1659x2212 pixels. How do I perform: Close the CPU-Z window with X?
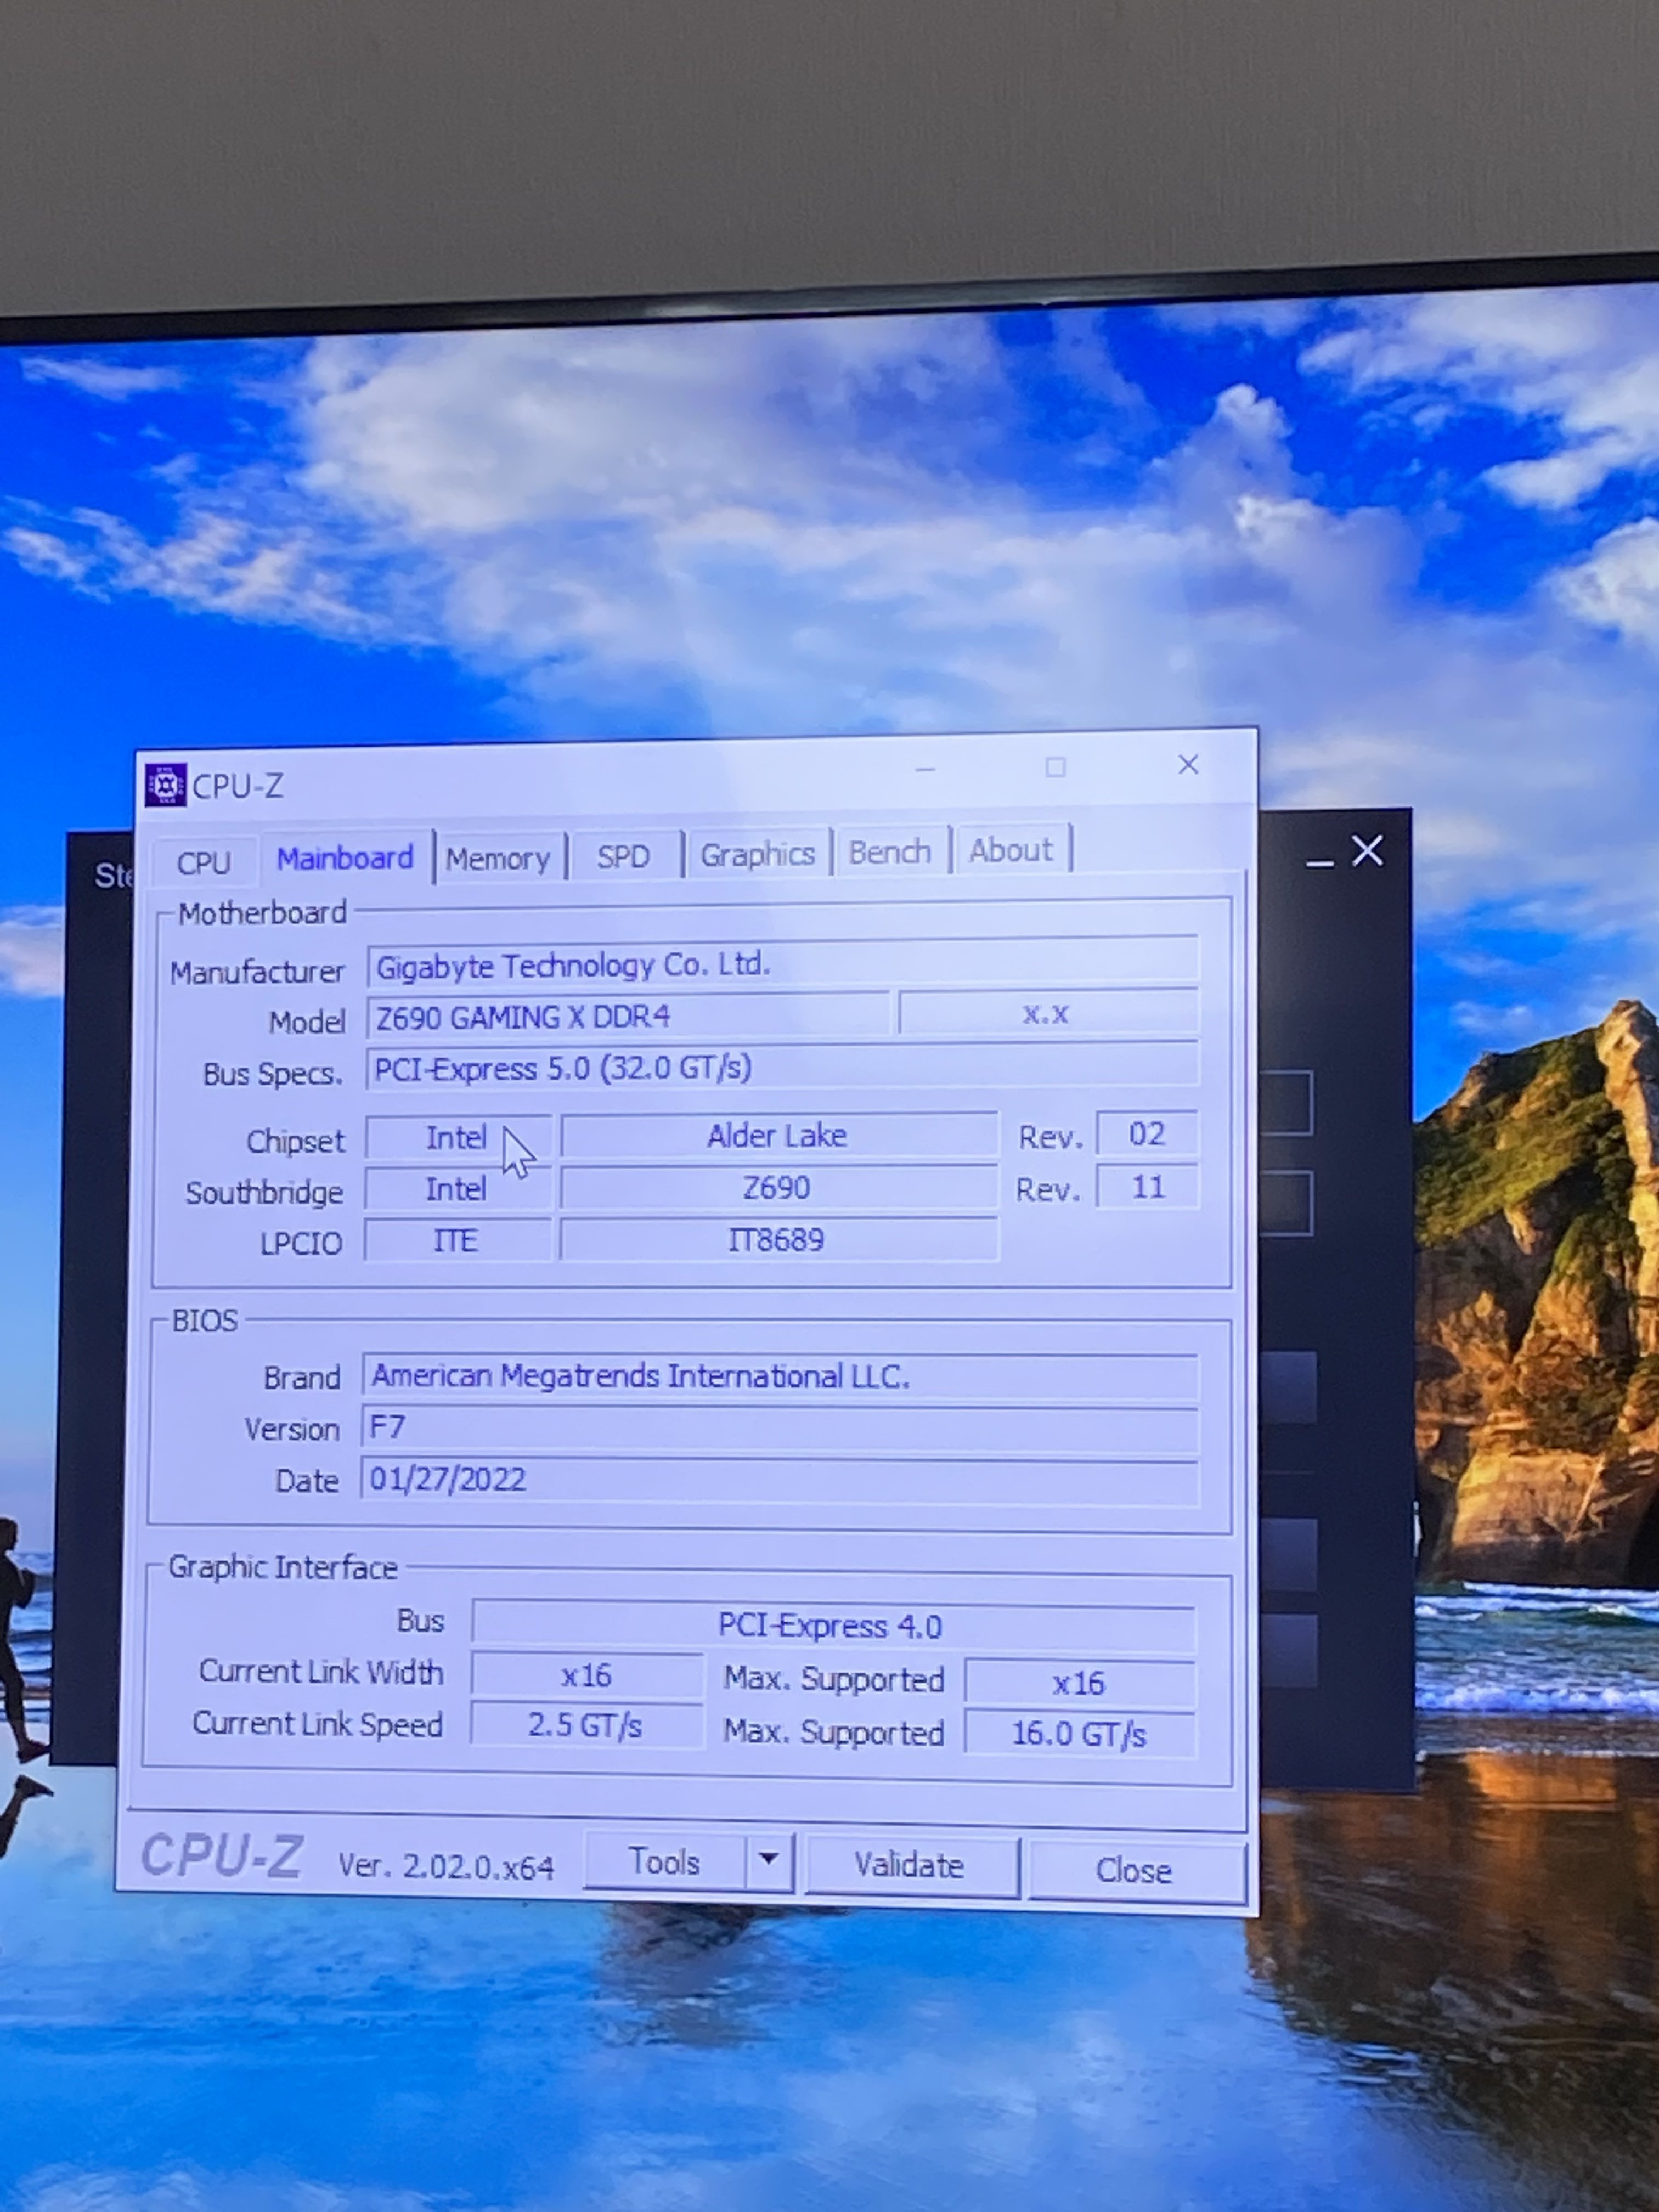(x=1188, y=765)
